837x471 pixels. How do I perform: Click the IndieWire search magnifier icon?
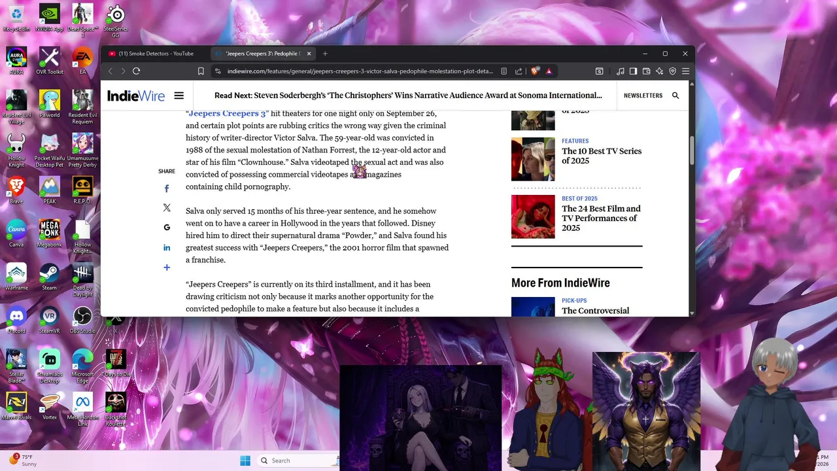[x=675, y=96]
